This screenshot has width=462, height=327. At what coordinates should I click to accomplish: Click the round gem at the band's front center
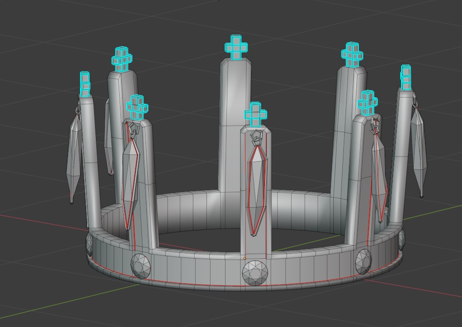pos(255,273)
